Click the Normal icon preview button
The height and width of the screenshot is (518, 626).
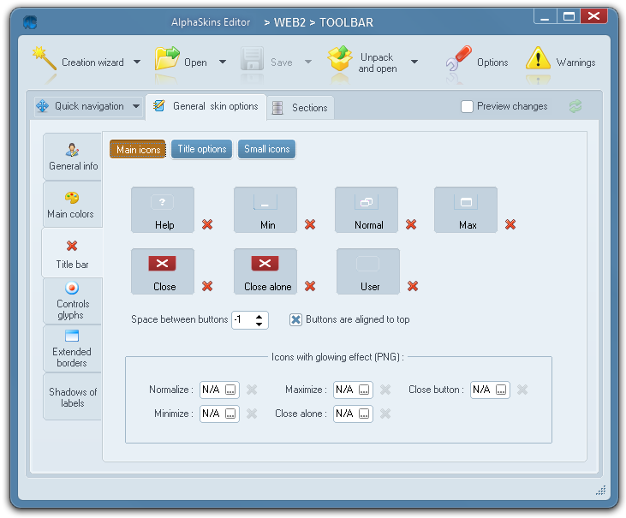367,210
